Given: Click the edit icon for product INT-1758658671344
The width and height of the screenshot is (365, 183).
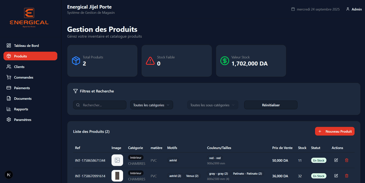Looking at the screenshot, I should 336,160.
